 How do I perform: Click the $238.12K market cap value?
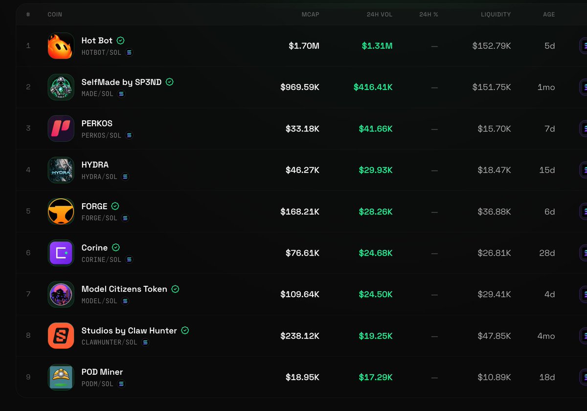coord(300,336)
